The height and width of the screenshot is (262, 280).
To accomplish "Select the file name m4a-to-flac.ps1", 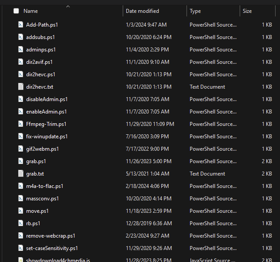I will [45, 186].
